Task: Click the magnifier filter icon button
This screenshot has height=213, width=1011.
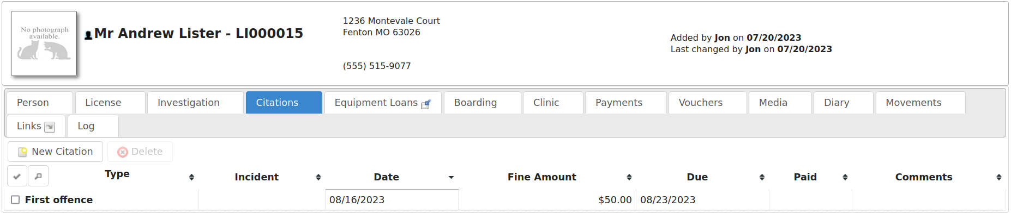Action: (38, 176)
